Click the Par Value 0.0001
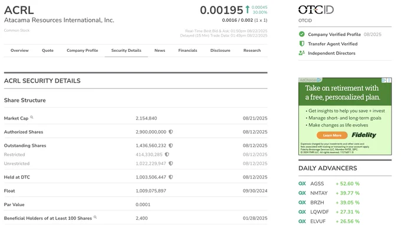 [x=143, y=204]
